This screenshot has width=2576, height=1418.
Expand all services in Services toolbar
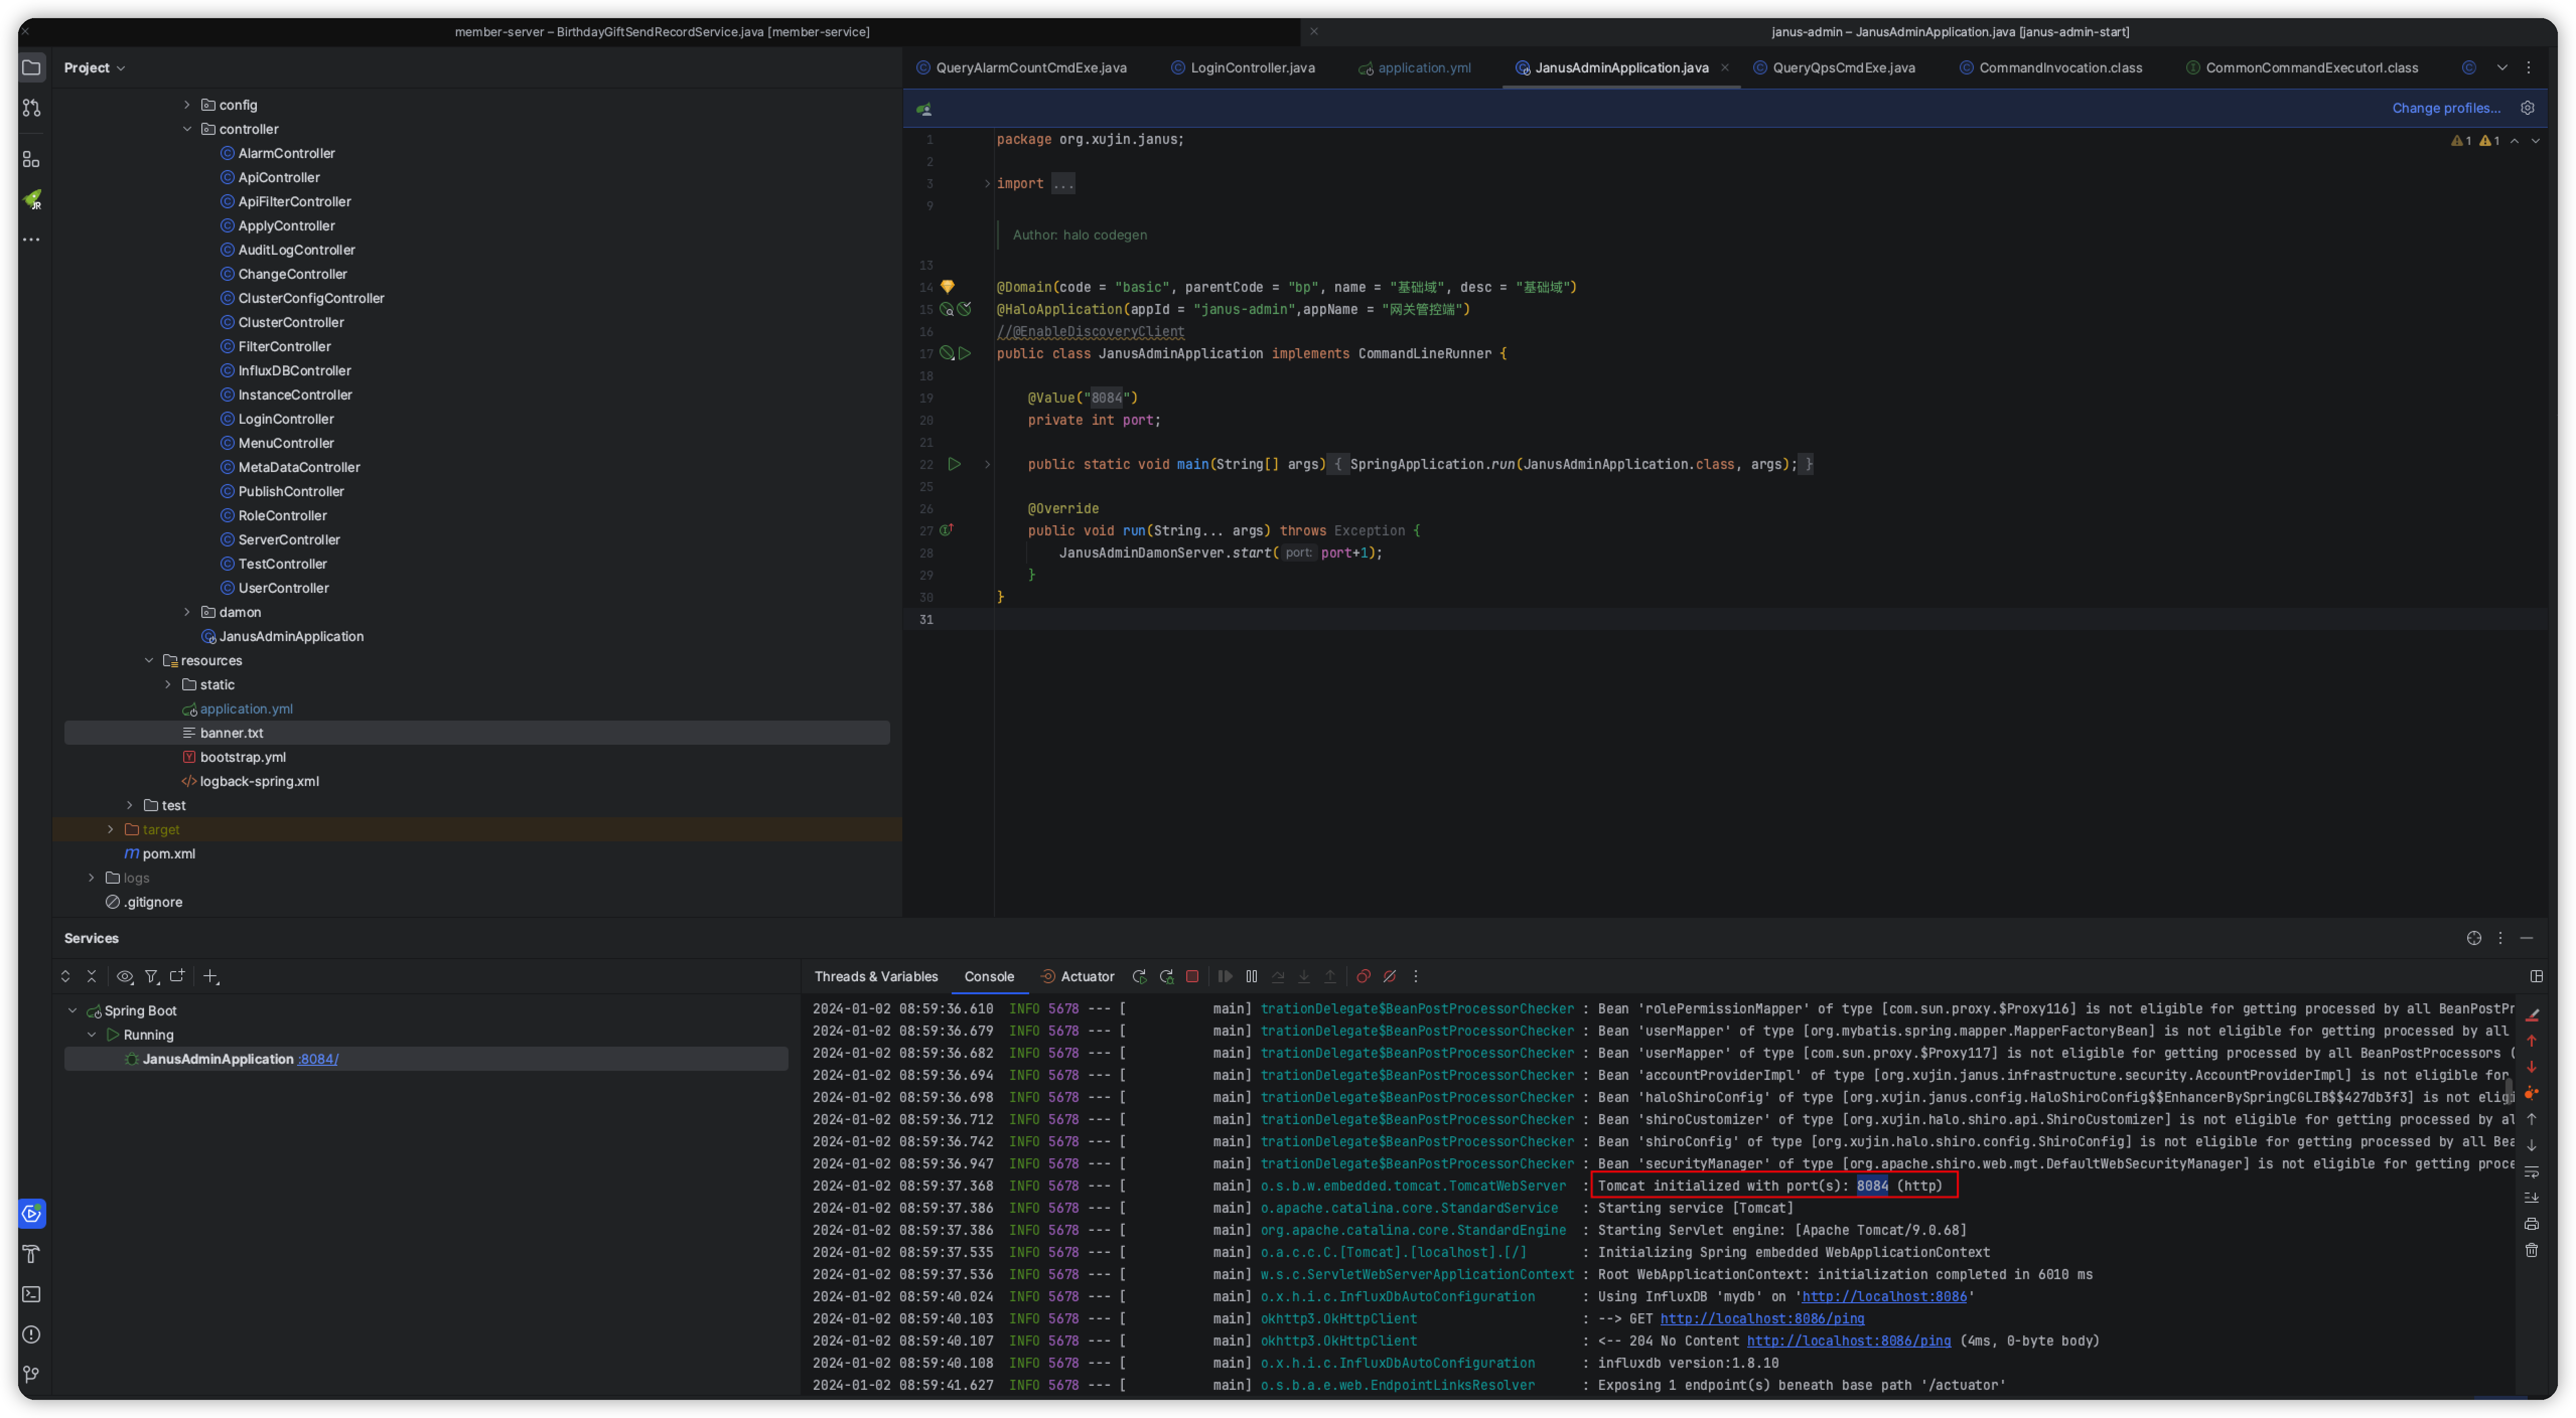(x=65, y=976)
